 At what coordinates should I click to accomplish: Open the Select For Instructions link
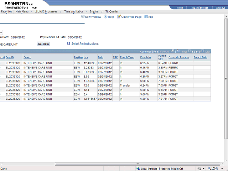point(85,43)
